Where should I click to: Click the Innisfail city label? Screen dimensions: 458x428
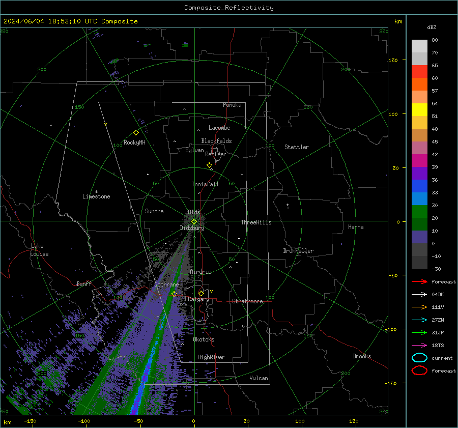[205, 184]
